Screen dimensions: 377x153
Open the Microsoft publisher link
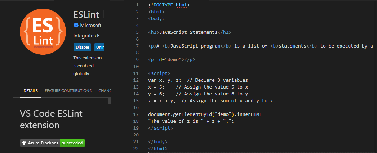[x=90, y=25]
